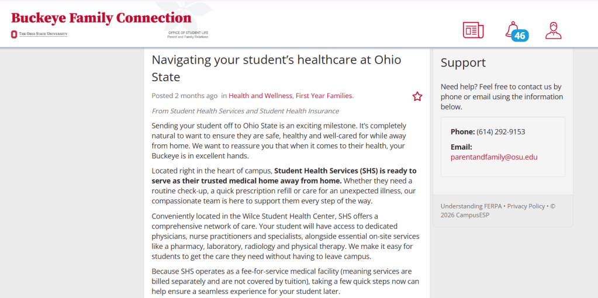This screenshot has width=598, height=298.
Task: Click the CampusESP copyright text
Action: pyautogui.click(x=497, y=210)
